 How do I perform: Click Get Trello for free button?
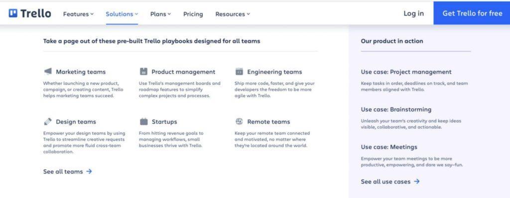[472, 13]
